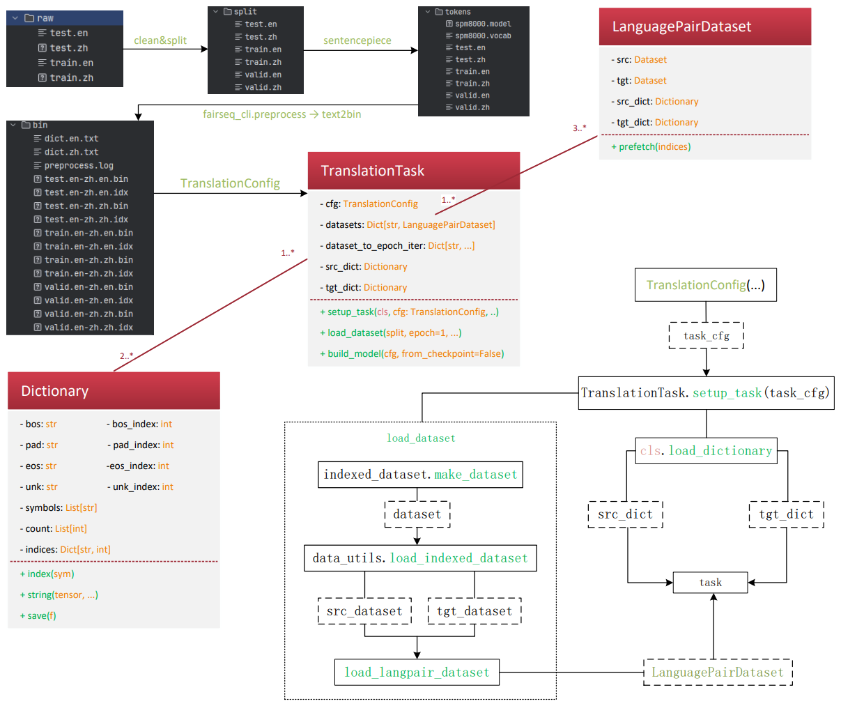The image size is (841, 706).
Task: Select test.zh file name in split folder
Action: tap(261, 37)
